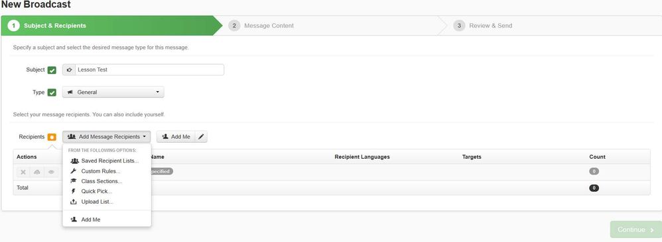Click the Continue button
The image size is (662, 242).
(636, 230)
